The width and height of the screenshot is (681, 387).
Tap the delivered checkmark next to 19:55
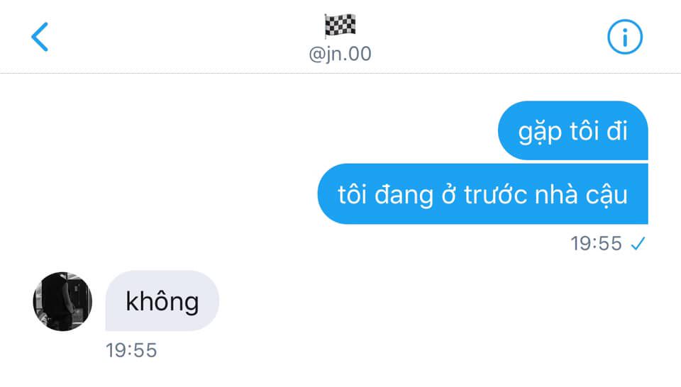coord(638,243)
